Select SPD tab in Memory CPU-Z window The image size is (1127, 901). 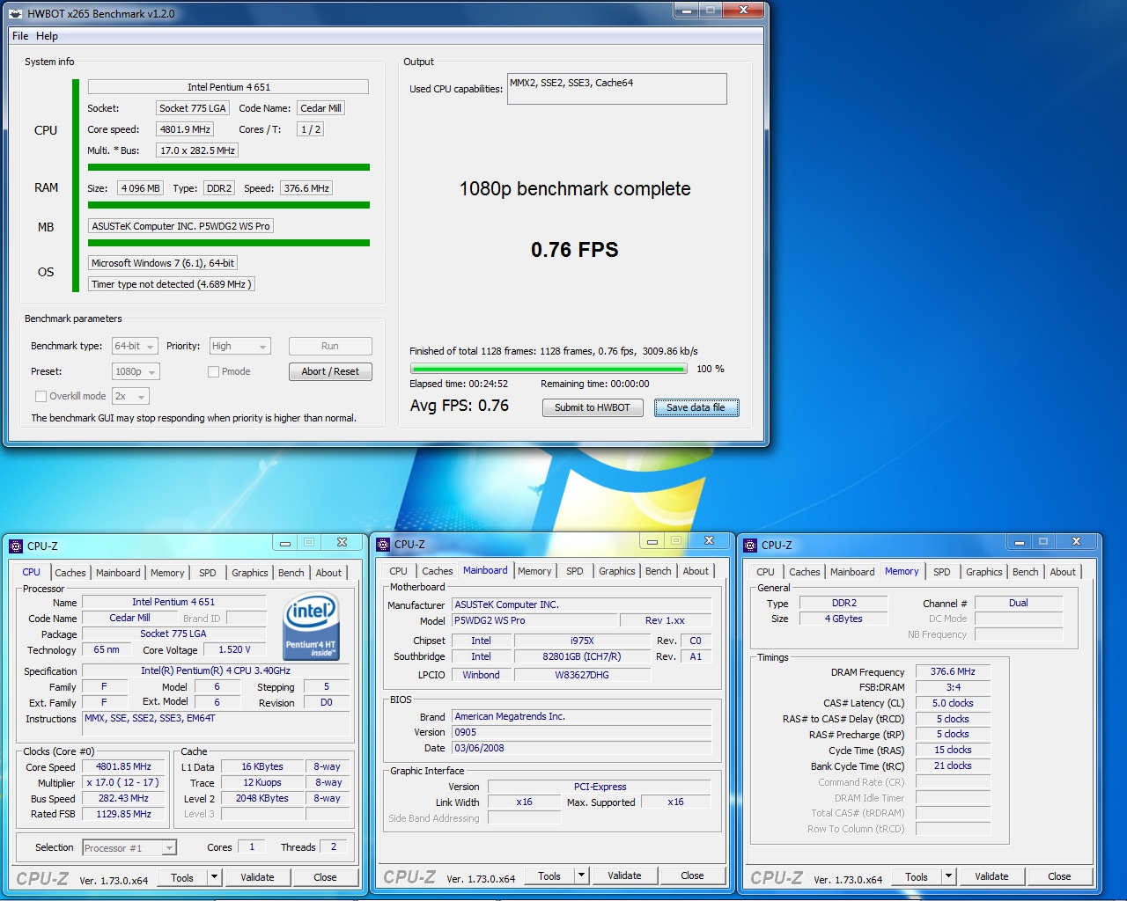point(942,572)
